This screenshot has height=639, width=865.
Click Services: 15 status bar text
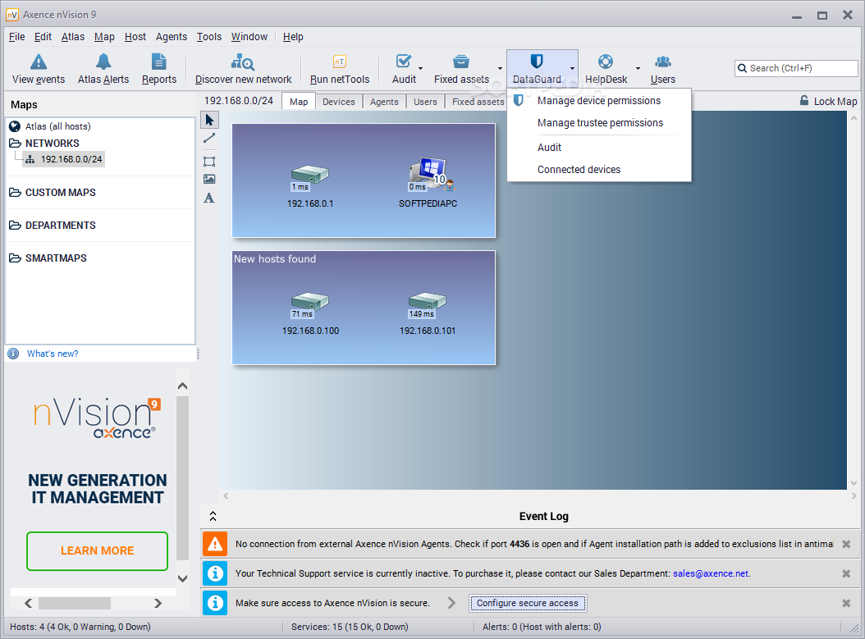[350, 627]
